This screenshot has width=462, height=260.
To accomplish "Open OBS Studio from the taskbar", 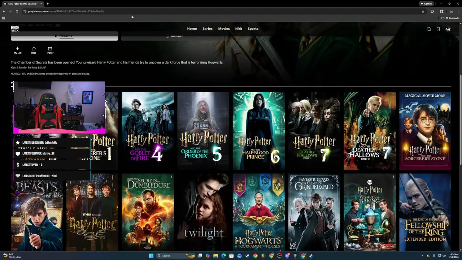I will point(279,256).
